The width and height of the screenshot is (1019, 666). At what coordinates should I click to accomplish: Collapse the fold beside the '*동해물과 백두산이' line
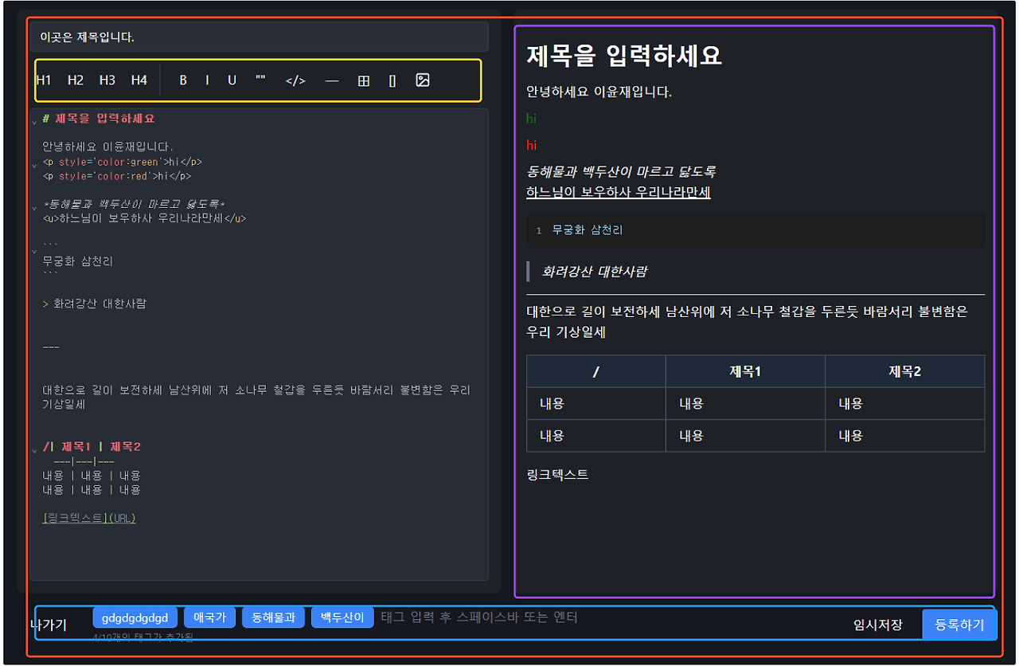coord(34,207)
